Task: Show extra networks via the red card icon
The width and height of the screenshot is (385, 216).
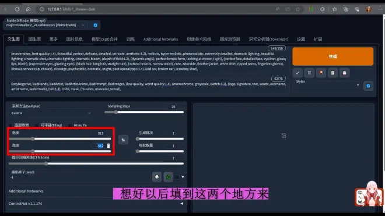Action: [321, 73]
